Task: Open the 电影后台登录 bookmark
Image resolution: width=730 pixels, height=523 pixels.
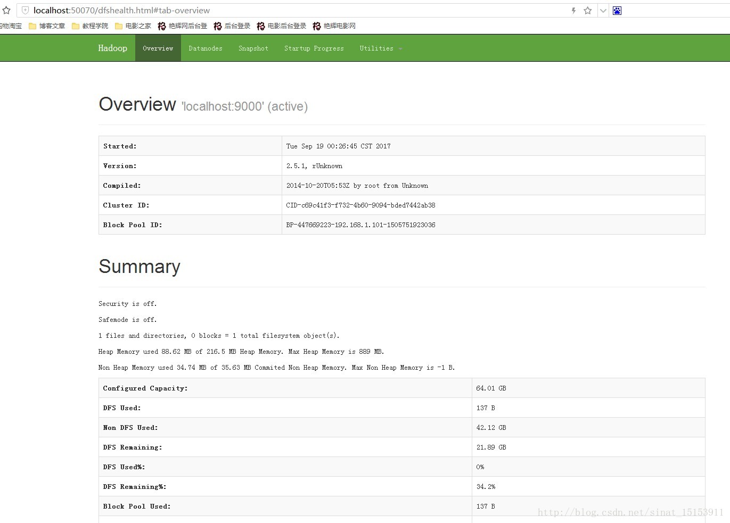Action: (282, 26)
